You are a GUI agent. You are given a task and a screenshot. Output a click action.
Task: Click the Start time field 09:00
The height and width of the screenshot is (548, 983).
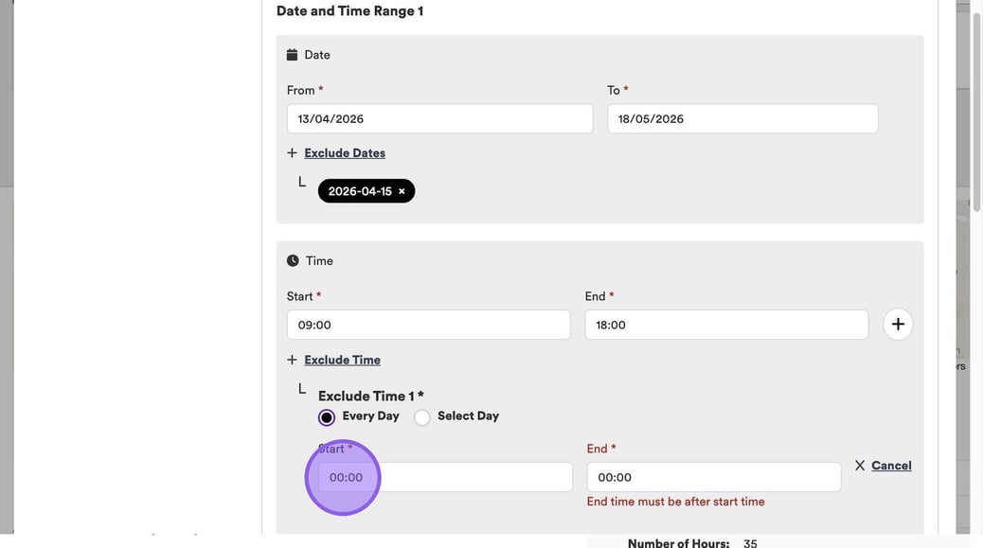pos(428,325)
